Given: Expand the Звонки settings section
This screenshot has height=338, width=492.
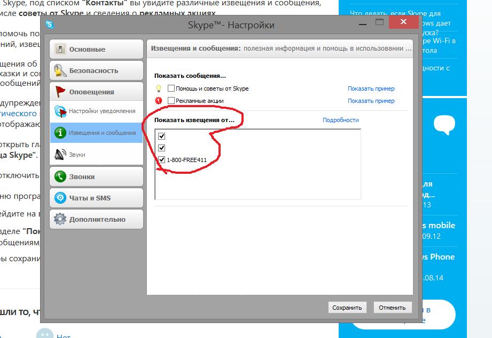Looking at the screenshot, I should point(96,176).
